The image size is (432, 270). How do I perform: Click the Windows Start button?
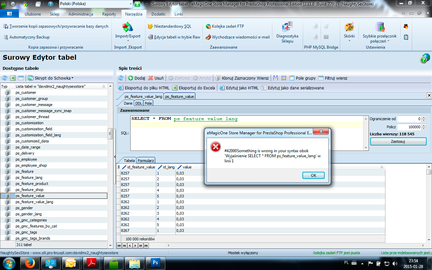click(x=8, y=263)
